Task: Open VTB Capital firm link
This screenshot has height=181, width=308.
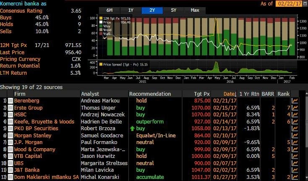Action: 28,156
